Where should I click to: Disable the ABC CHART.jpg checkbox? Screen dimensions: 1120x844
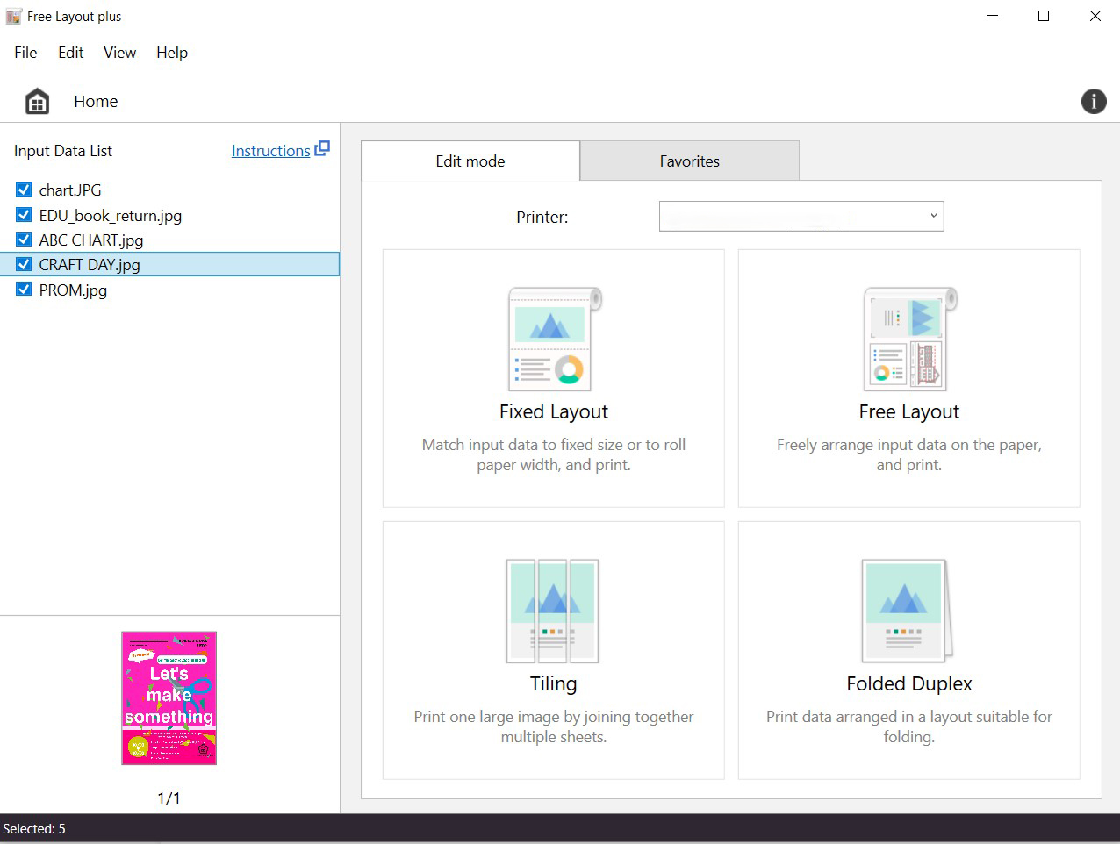[24, 240]
